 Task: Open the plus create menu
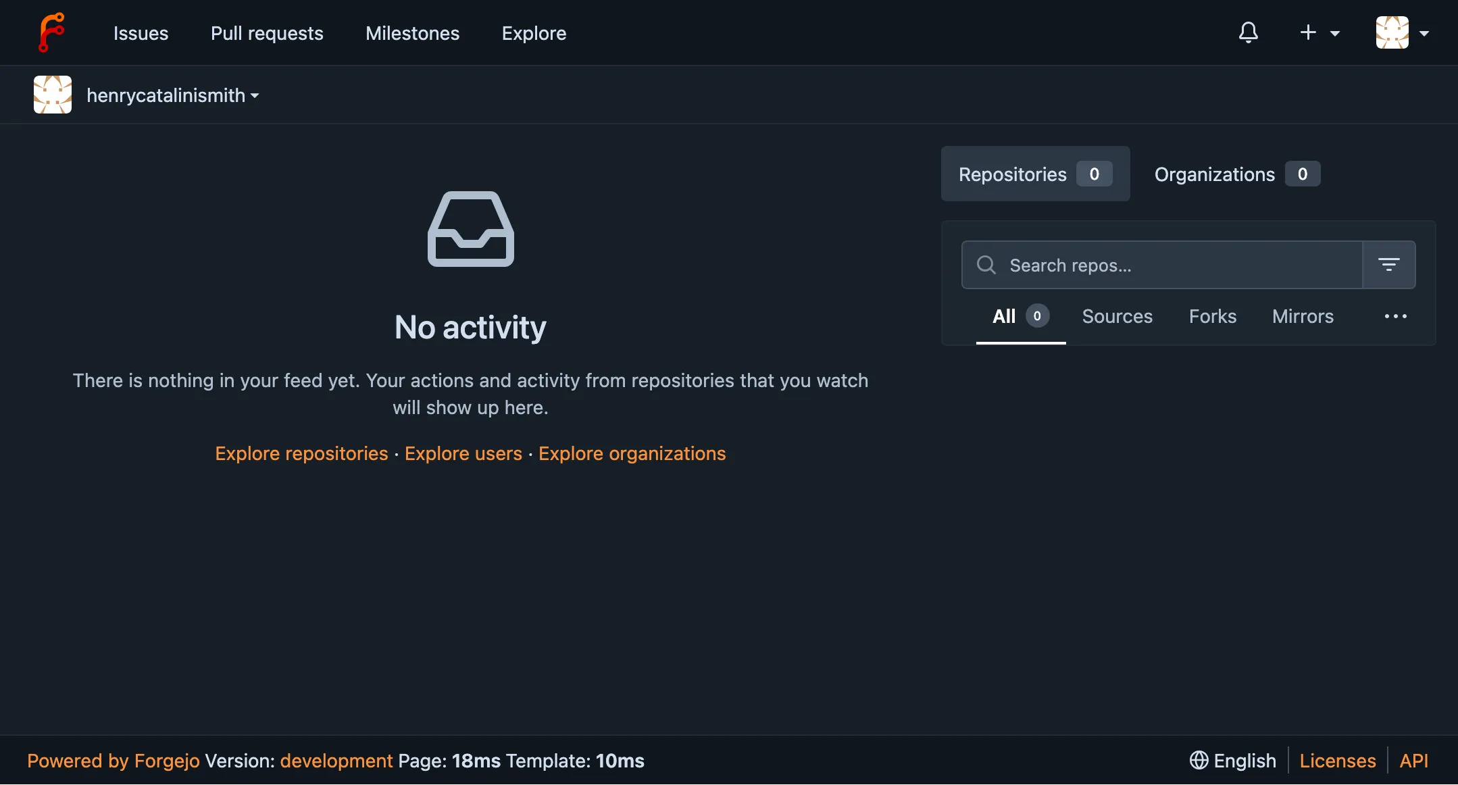pyautogui.click(x=1319, y=32)
